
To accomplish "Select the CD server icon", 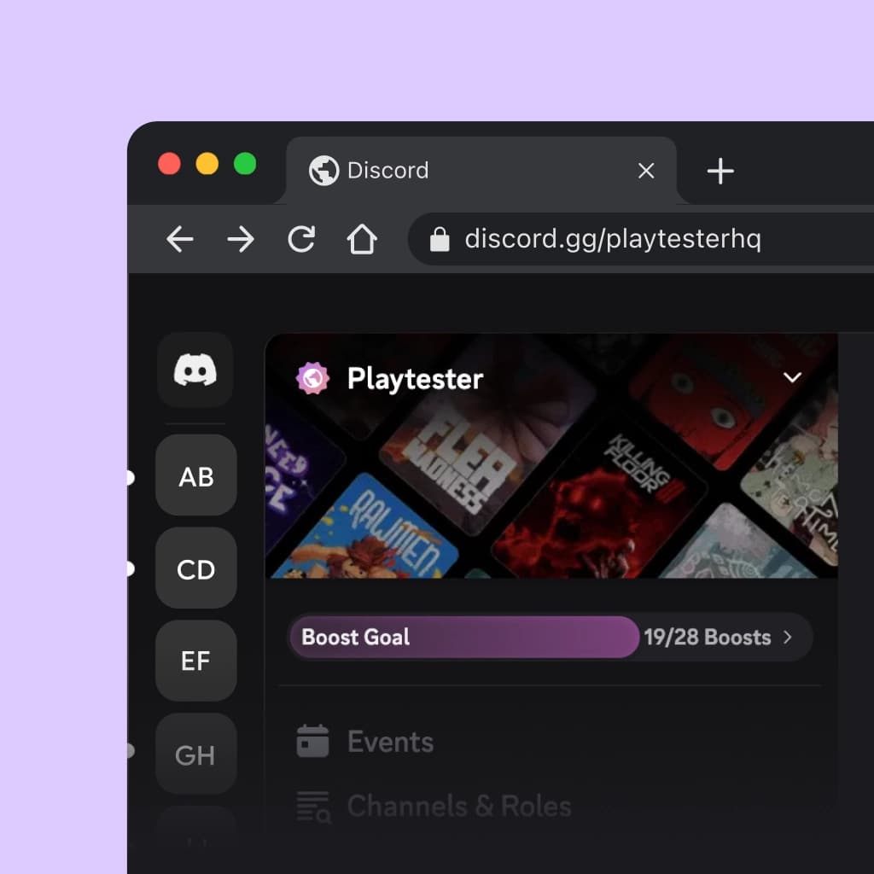I will coord(195,568).
